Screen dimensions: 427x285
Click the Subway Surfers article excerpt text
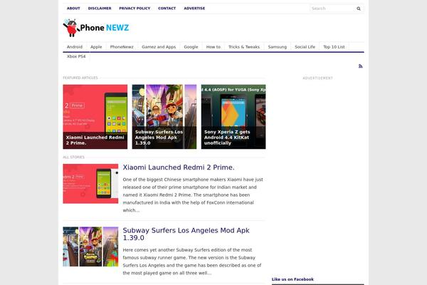click(192, 261)
